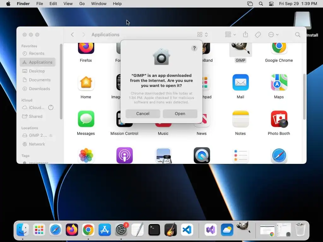The height and width of the screenshot is (242, 323).
Task: Open Terminal from the Dock
Action: [154, 230]
